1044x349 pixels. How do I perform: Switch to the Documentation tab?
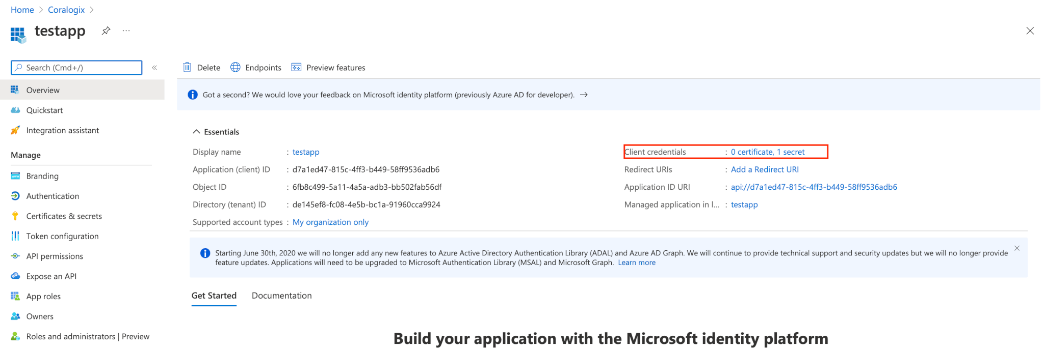(282, 296)
